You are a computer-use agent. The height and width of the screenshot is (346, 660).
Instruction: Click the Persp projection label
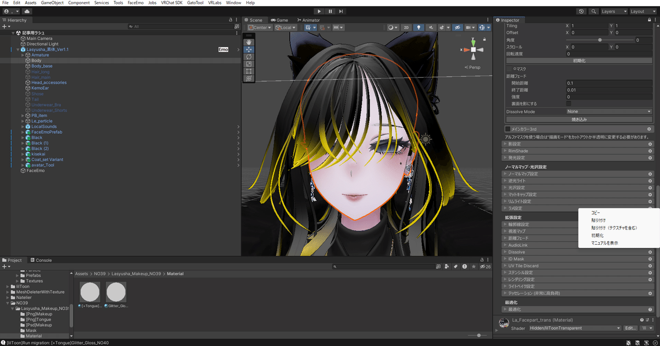[x=474, y=67]
